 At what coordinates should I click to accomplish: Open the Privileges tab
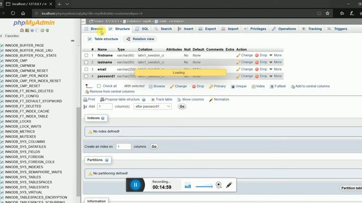click(255, 29)
